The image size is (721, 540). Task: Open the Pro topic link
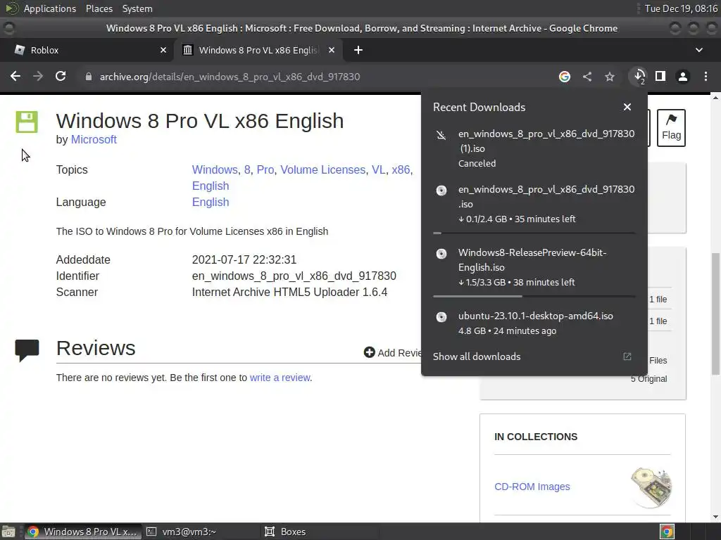click(x=265, y=170)
